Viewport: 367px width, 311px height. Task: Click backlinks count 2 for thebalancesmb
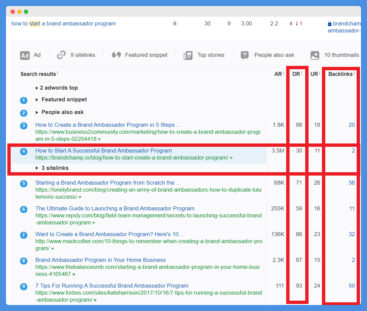point(353,260)
